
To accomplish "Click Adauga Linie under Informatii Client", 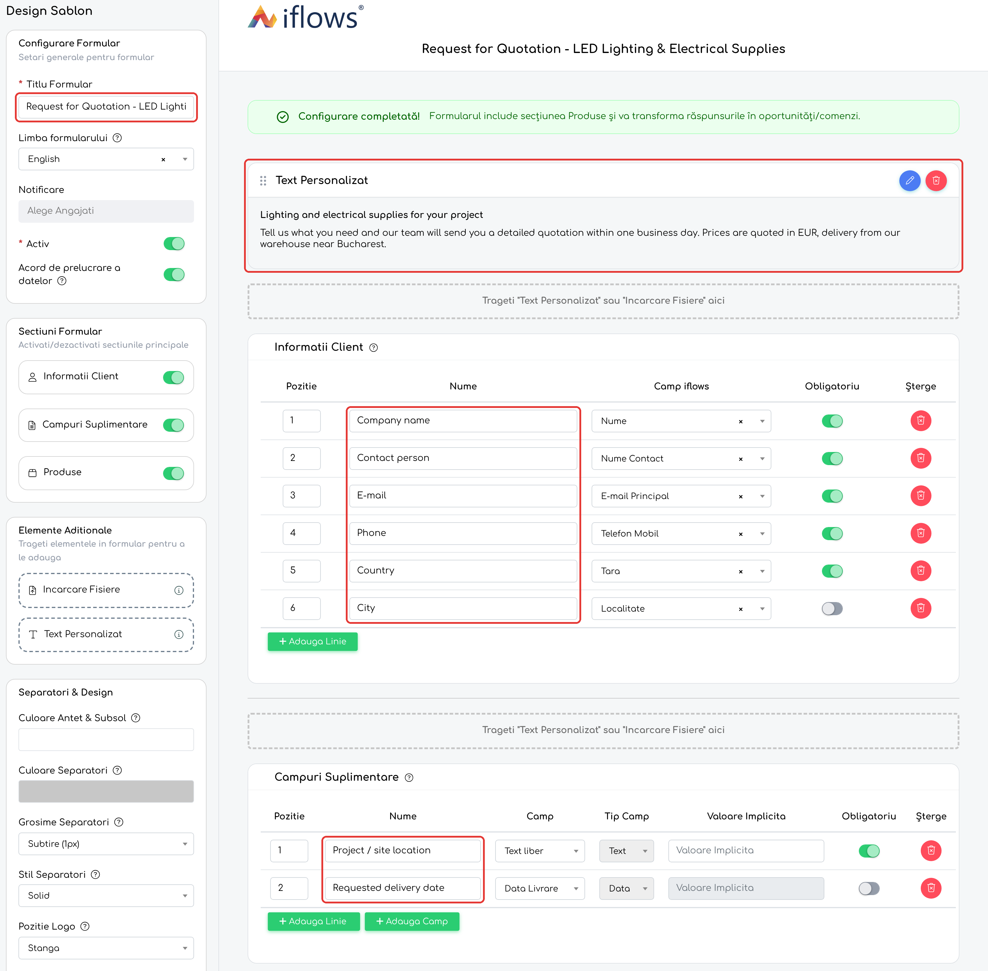I will pos(312,642).
